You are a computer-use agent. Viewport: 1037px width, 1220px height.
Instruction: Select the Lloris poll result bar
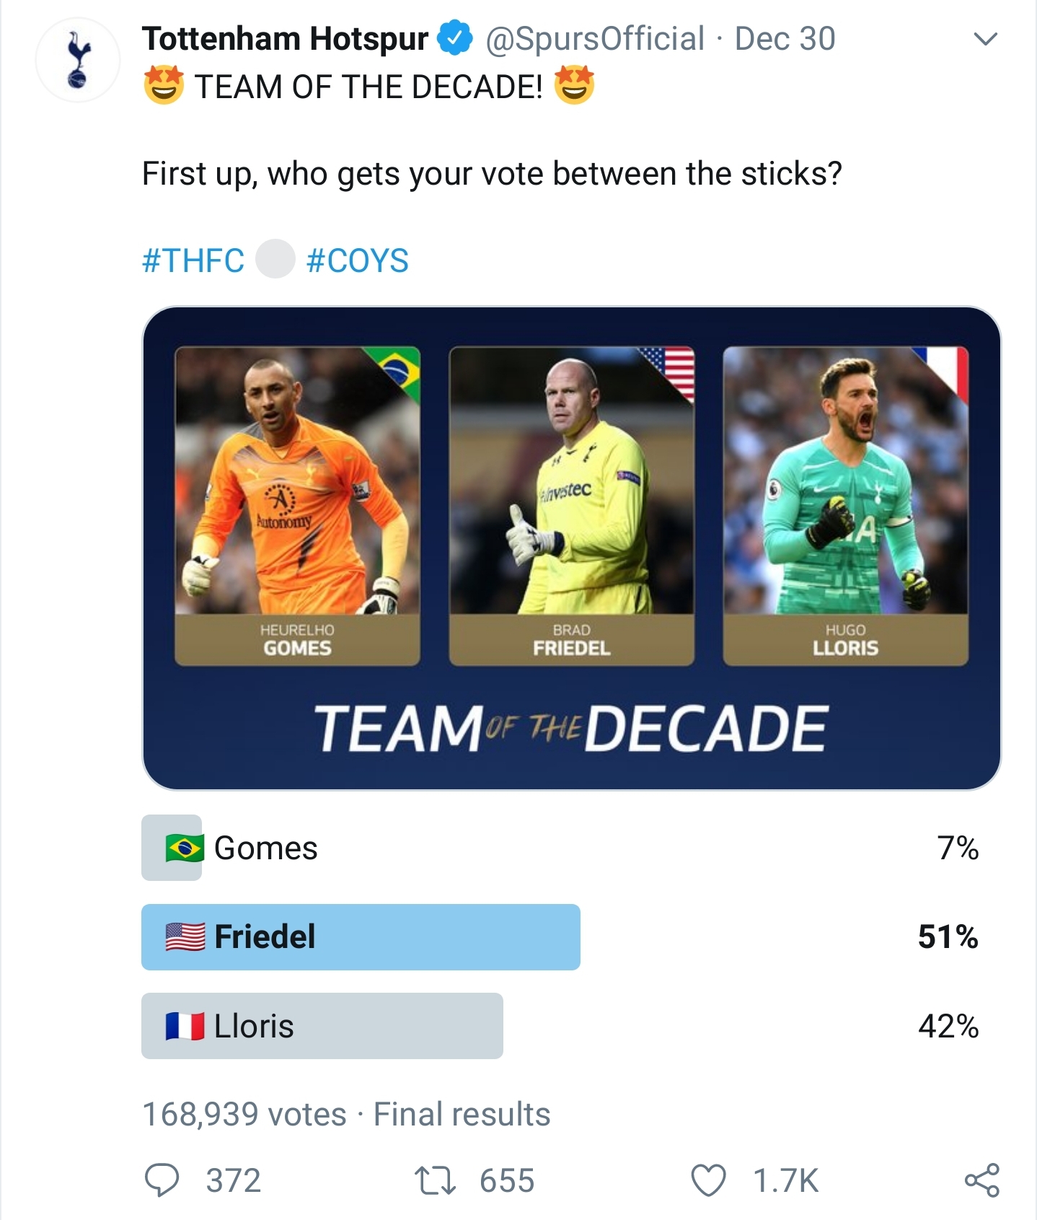pyautogui.click(x=322, y=1025)
